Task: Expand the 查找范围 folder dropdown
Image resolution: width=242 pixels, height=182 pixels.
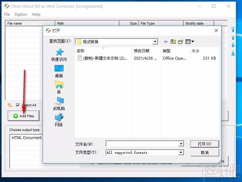Action: tap(155, 42)
